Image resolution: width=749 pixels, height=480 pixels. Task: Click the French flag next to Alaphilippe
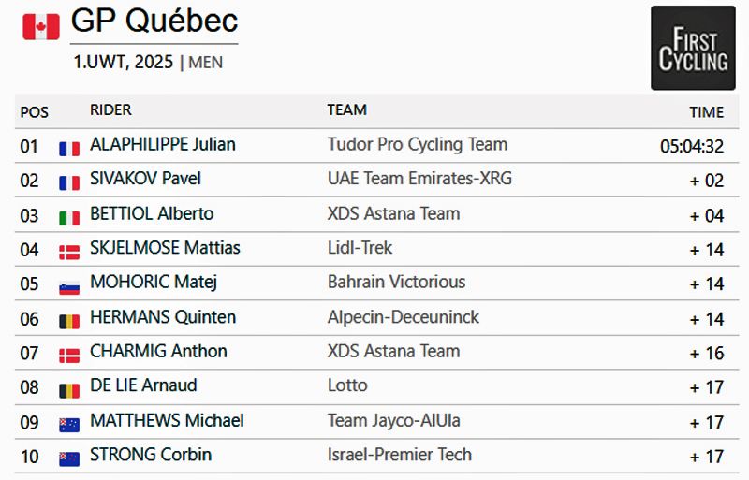pyautogui.click(x=69, y=147)
